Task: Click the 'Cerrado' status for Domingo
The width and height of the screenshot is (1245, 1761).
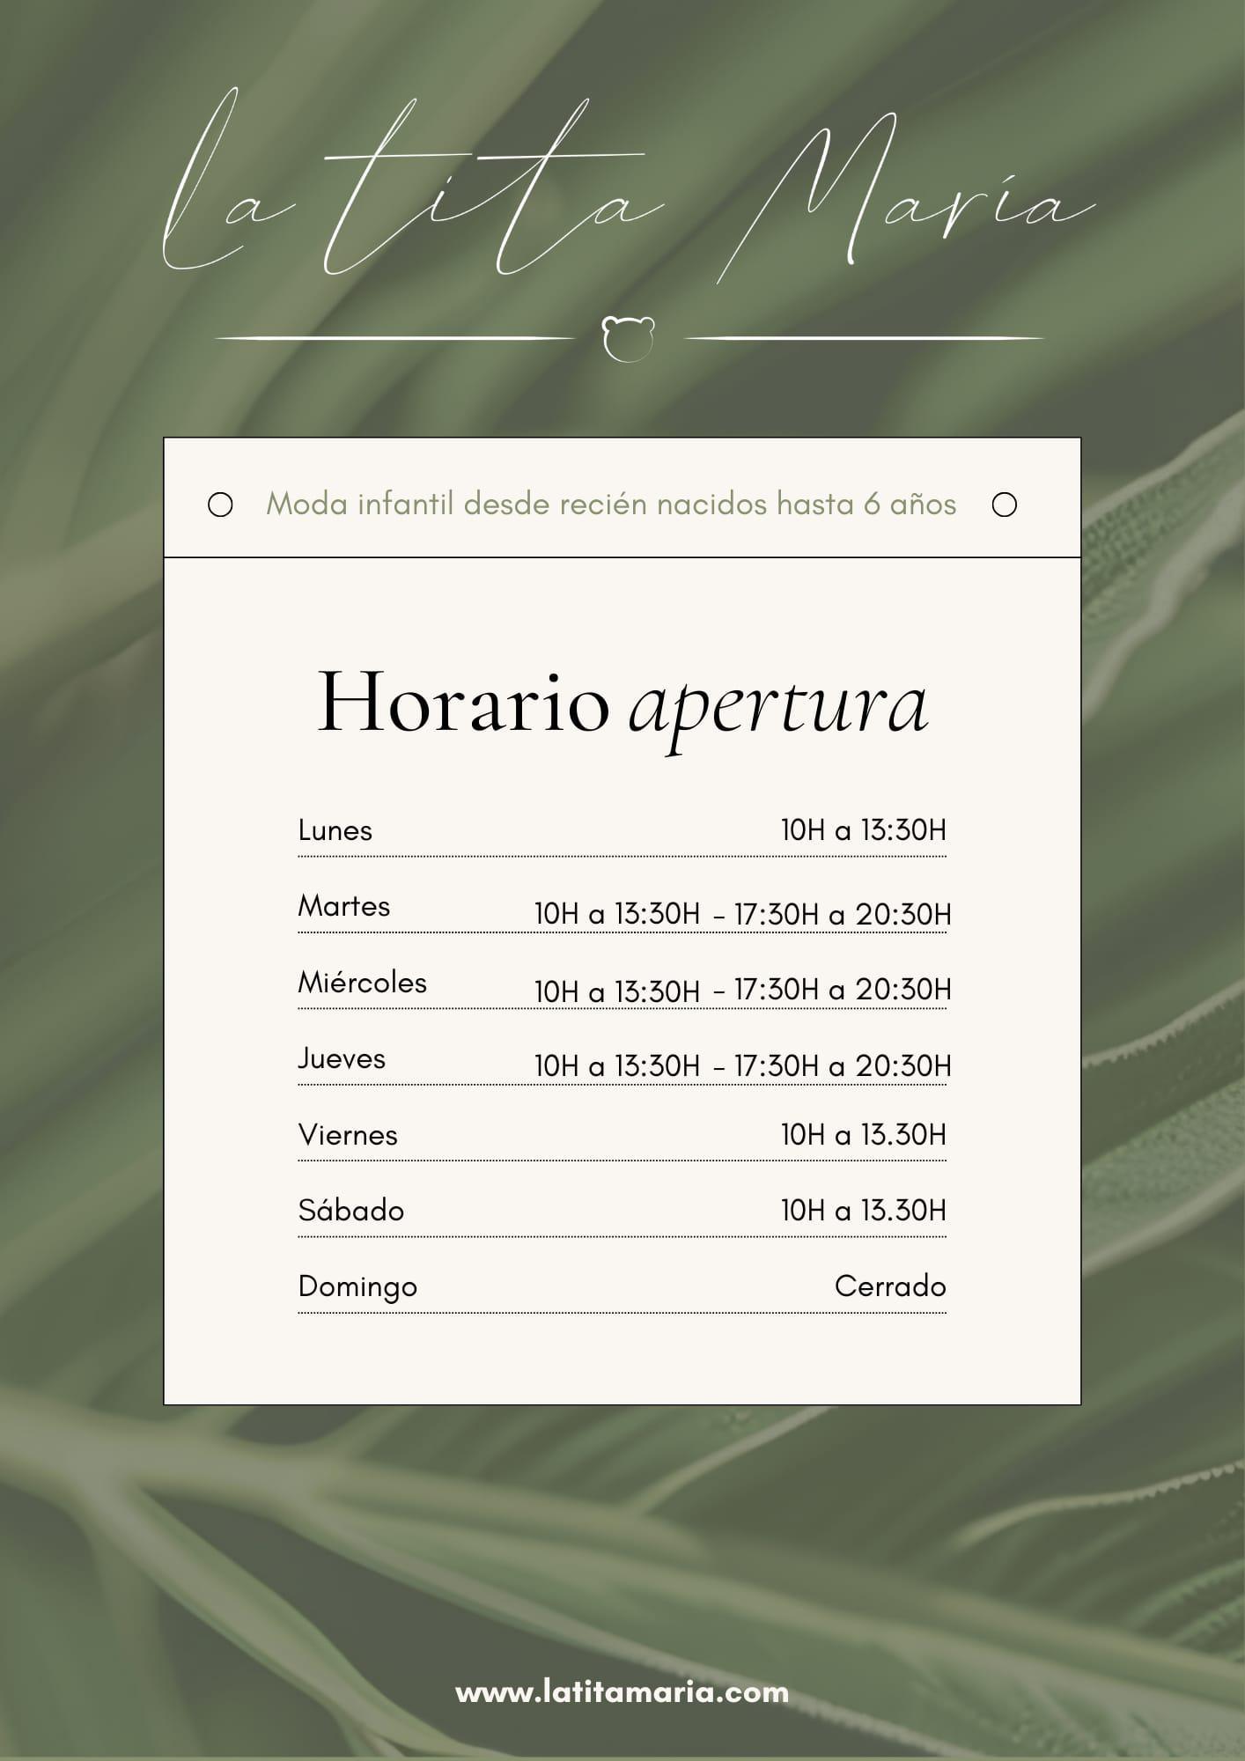Action: 890,1286
